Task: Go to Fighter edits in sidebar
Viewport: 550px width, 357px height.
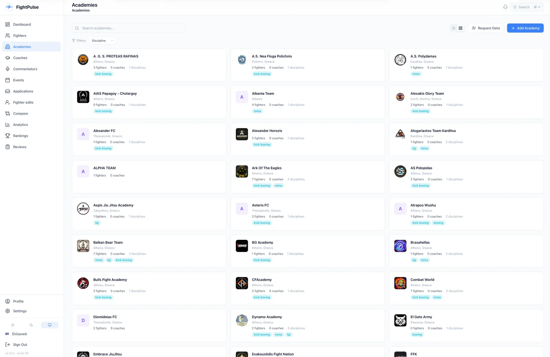Action: (x=31, y=102)
